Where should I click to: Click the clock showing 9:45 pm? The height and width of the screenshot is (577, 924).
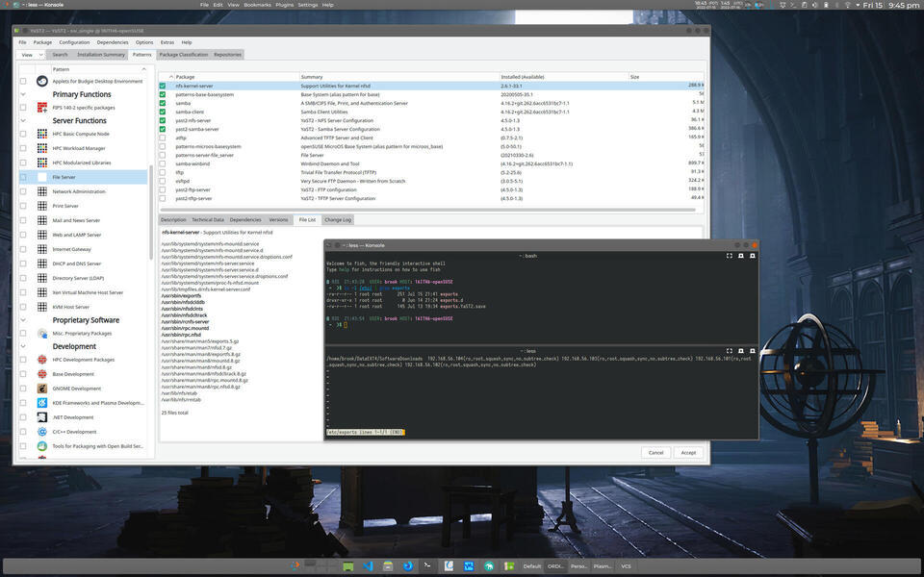904,5
